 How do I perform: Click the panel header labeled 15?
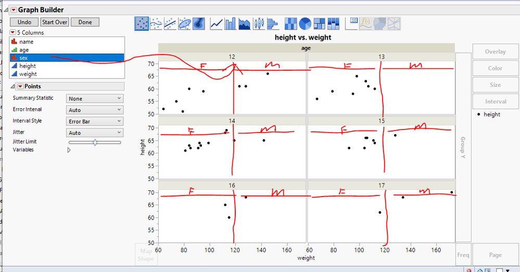click(x=382, y=121)
